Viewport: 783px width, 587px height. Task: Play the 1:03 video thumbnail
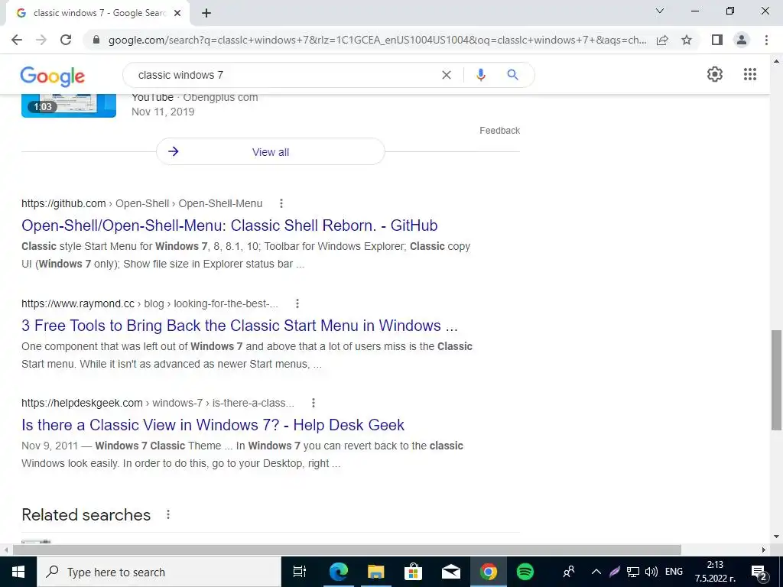point(68,105)
